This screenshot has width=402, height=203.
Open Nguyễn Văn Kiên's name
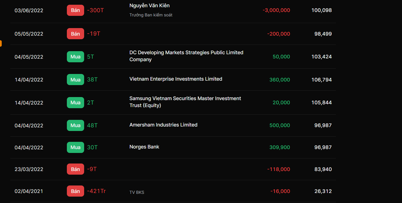tap(149, 6)
